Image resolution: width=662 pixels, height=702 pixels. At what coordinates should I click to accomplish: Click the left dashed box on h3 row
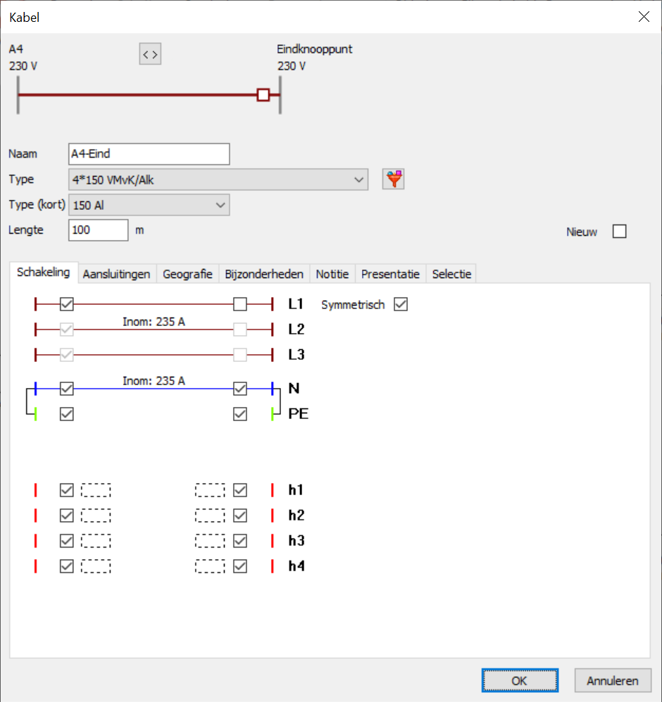tap(96, 541)
